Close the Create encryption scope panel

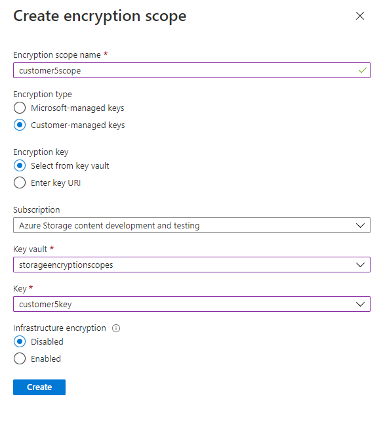click(359, 16)
